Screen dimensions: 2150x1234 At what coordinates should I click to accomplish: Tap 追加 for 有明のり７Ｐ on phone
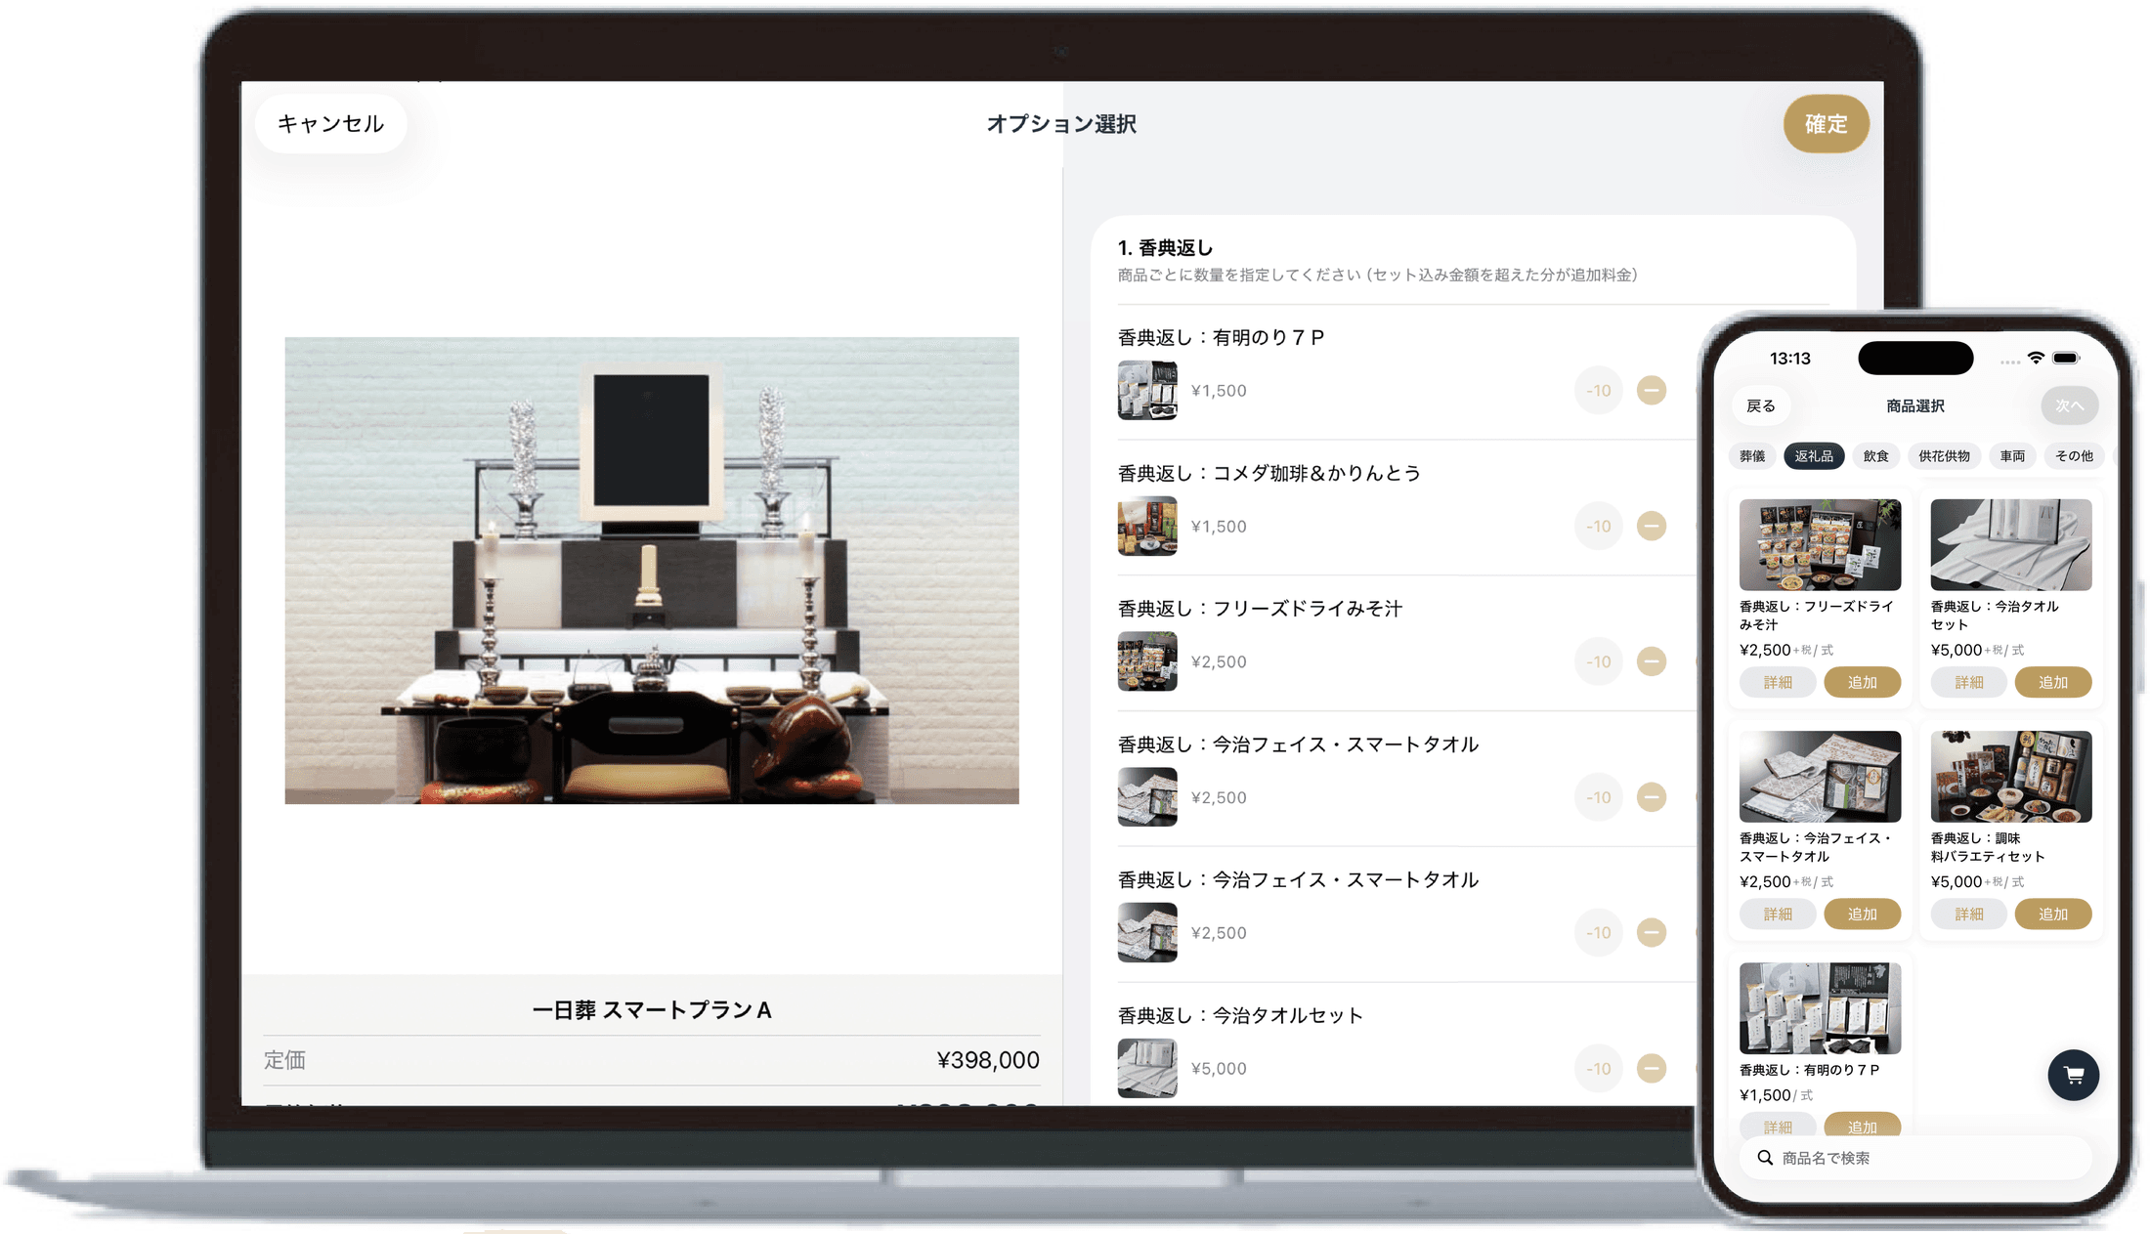(1863, 1126)
